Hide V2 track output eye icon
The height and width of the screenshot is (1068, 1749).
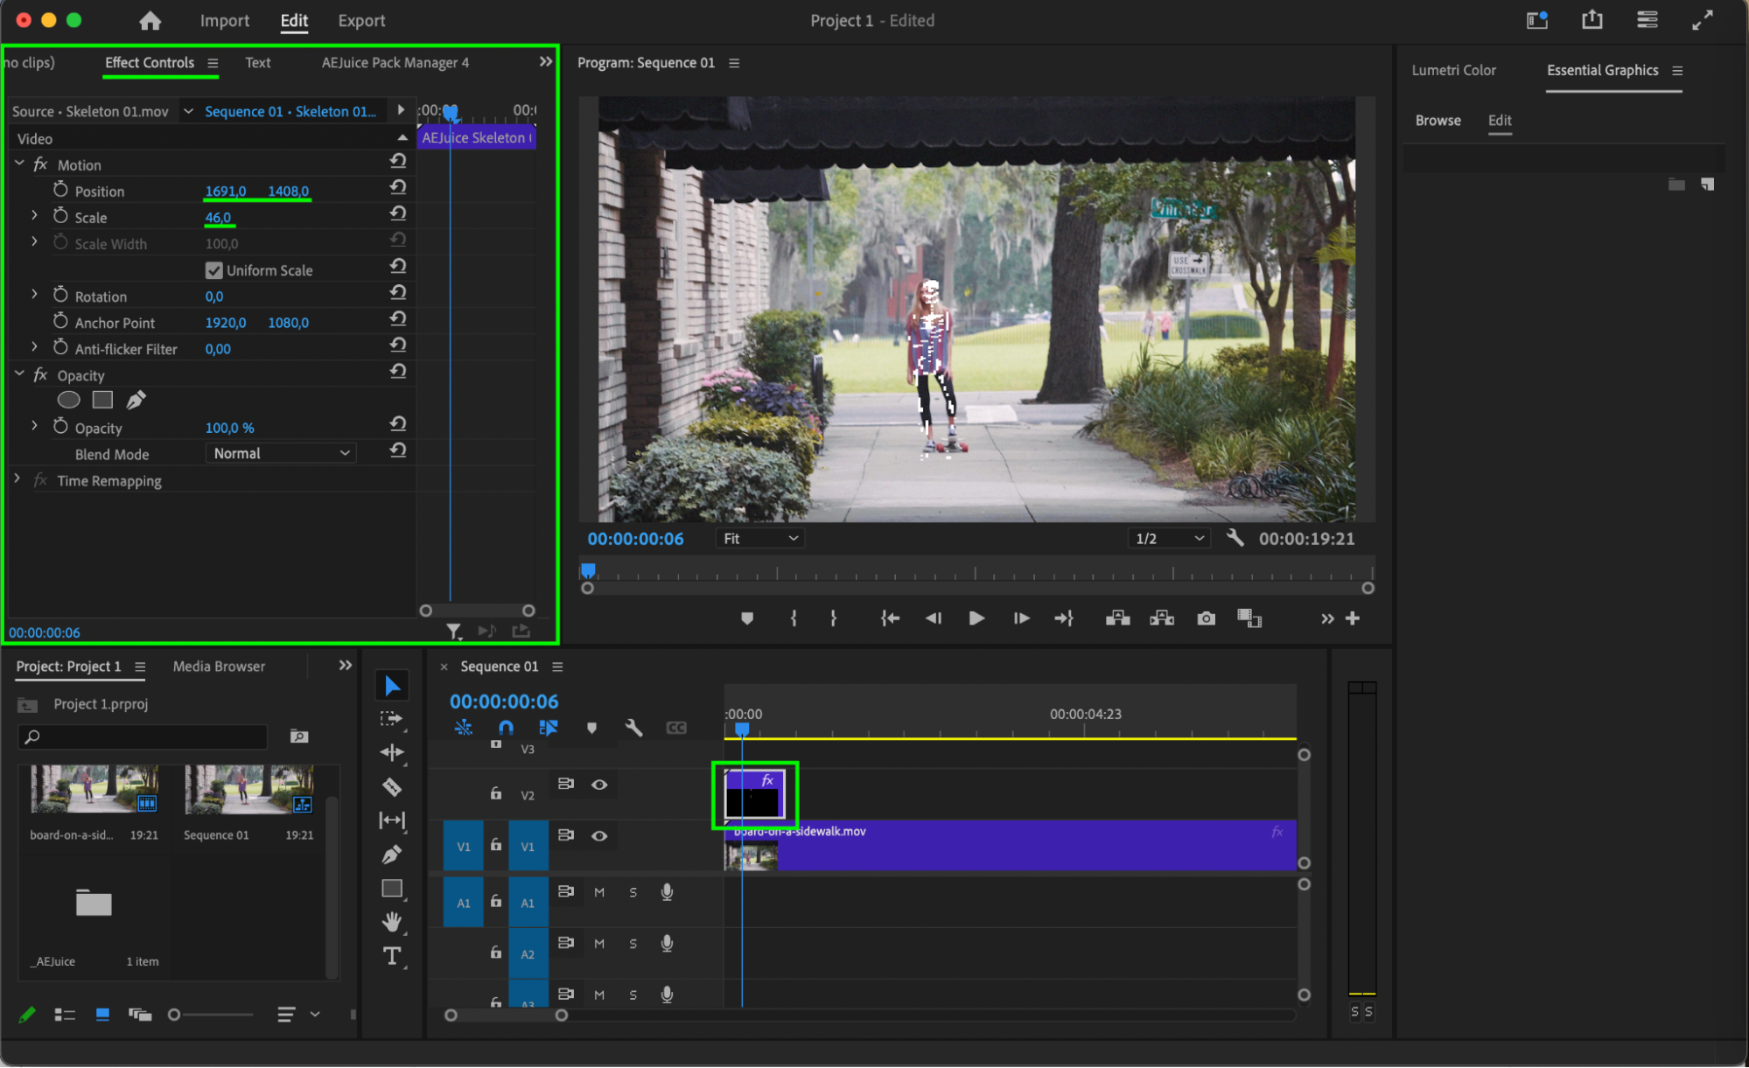(599, 785)
